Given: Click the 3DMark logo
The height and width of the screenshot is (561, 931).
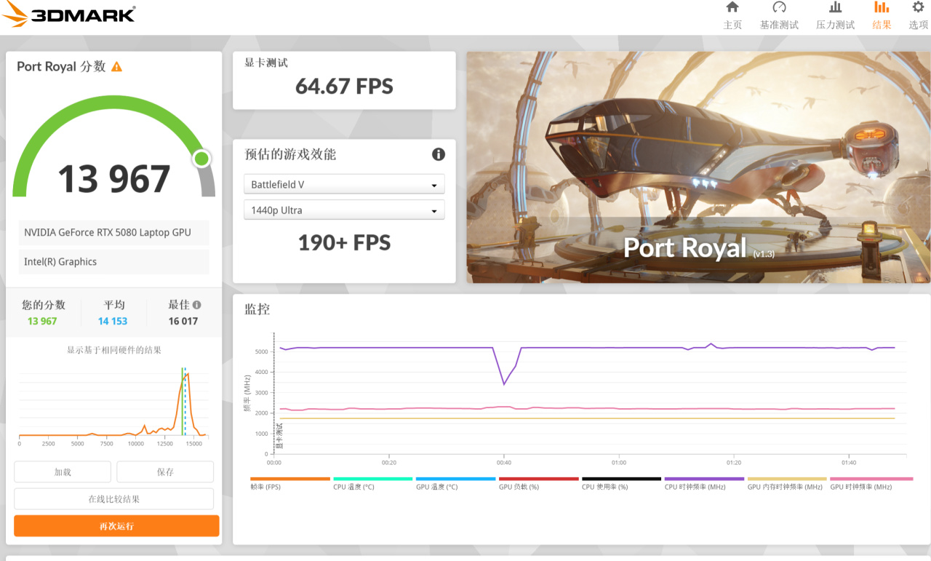Looking at the screenshot, I should pos(68,15).
